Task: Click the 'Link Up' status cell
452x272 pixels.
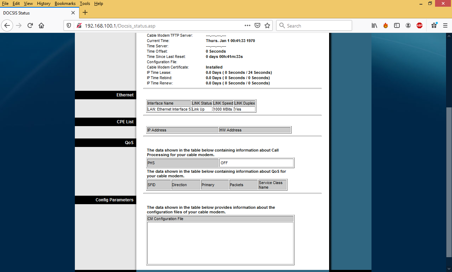Action: [x=202, y=109]
